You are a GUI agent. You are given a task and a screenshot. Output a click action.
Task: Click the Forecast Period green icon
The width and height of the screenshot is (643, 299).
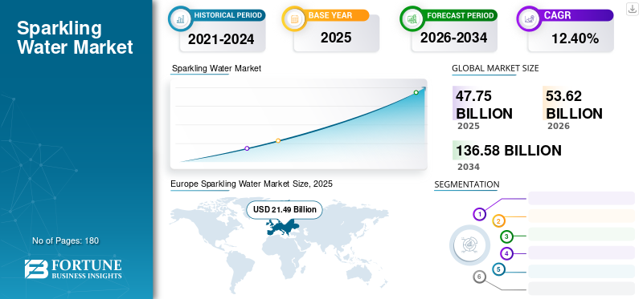(412, 18)
